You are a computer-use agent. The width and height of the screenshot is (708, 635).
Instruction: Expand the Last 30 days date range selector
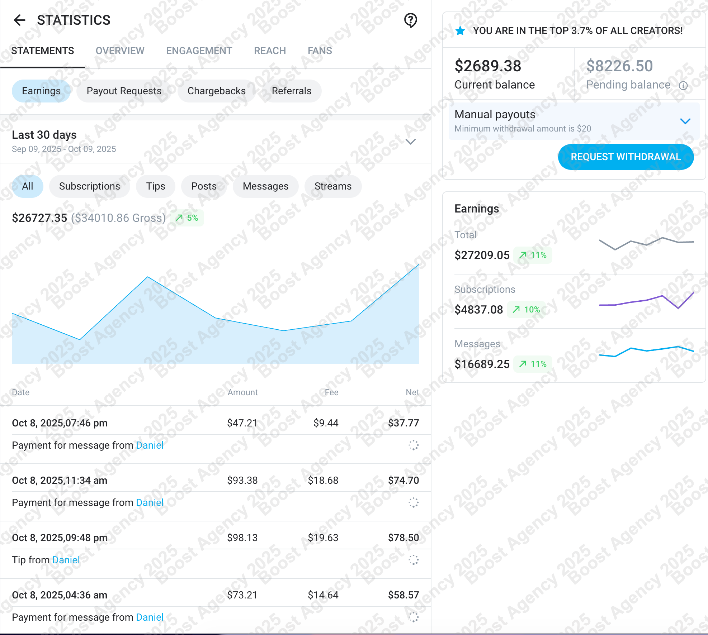411,141
